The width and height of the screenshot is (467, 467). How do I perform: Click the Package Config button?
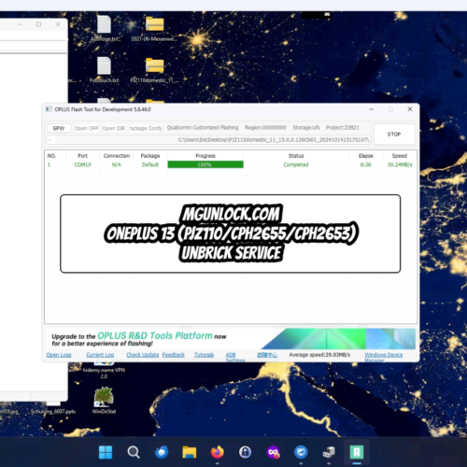click(x=146, y=128)
